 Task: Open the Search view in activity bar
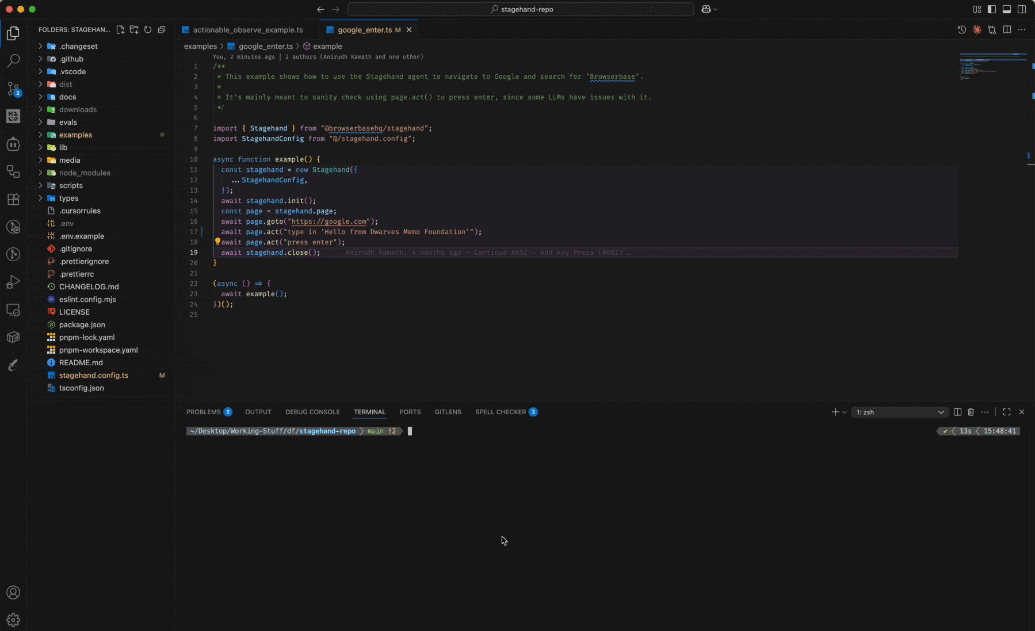pos(13,60)
